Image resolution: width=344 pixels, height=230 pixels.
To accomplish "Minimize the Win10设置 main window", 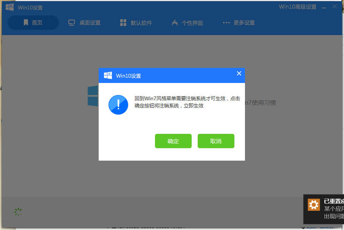I will click(x=324, y=7).
